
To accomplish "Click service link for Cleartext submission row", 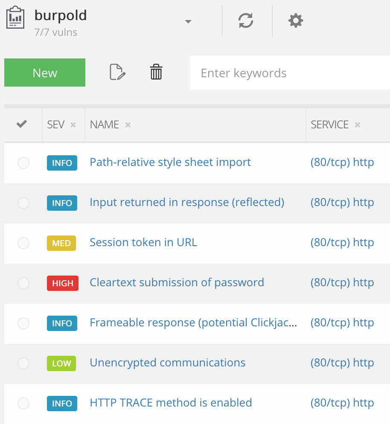I will (342, 282).
